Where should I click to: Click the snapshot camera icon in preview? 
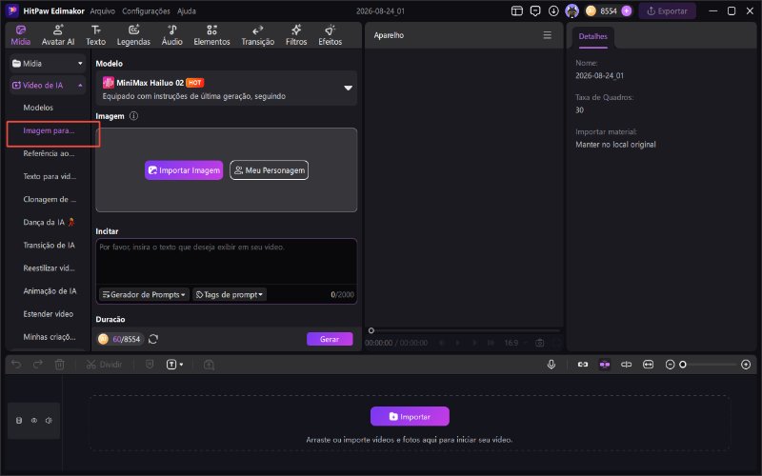coord(539,343)
